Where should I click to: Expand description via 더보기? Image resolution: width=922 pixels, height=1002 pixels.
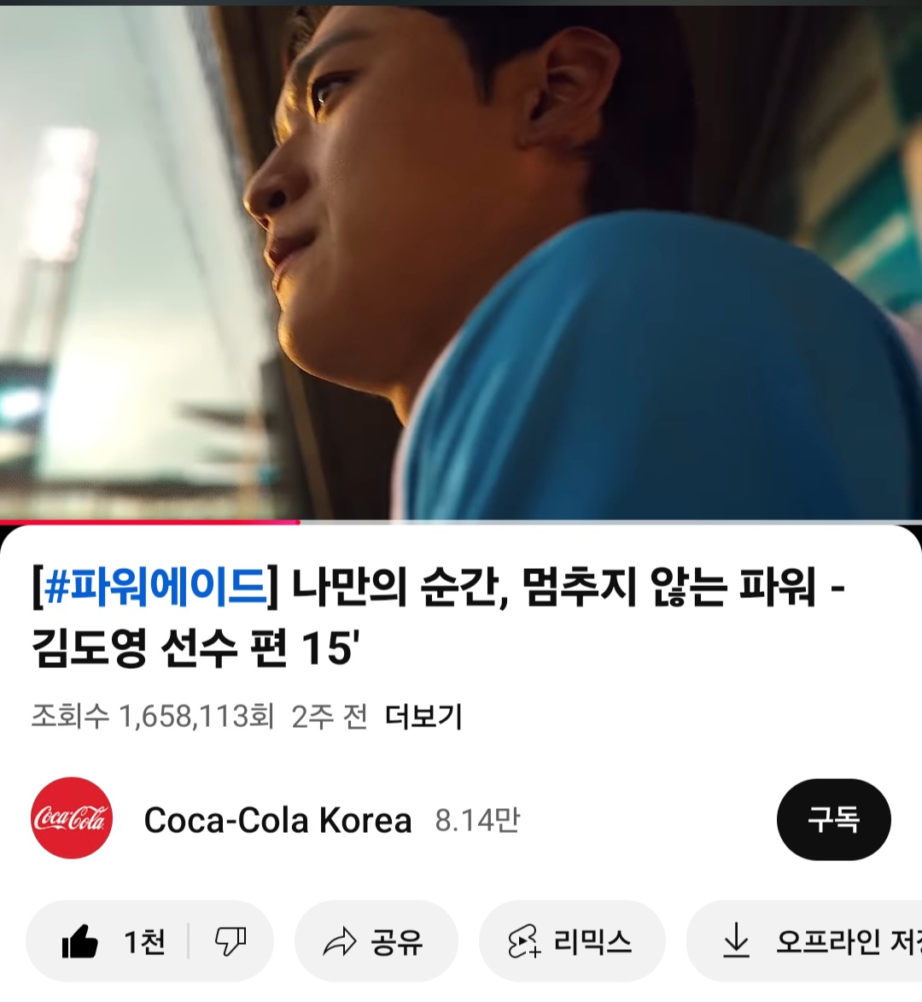423,717
